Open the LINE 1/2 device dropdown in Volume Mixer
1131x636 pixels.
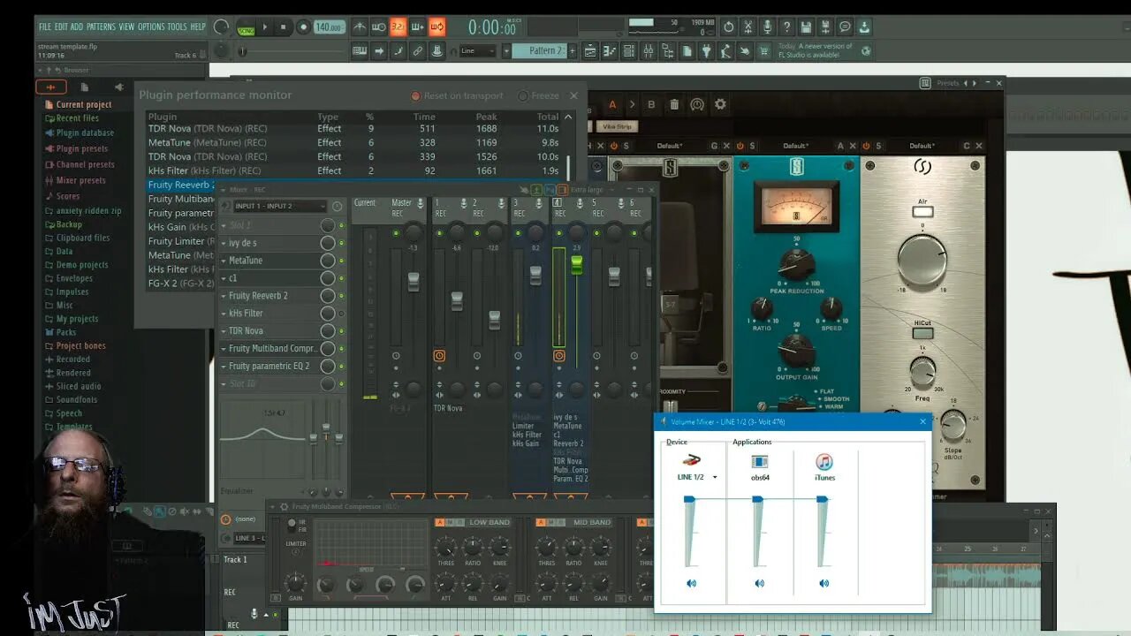coord(696,477)
